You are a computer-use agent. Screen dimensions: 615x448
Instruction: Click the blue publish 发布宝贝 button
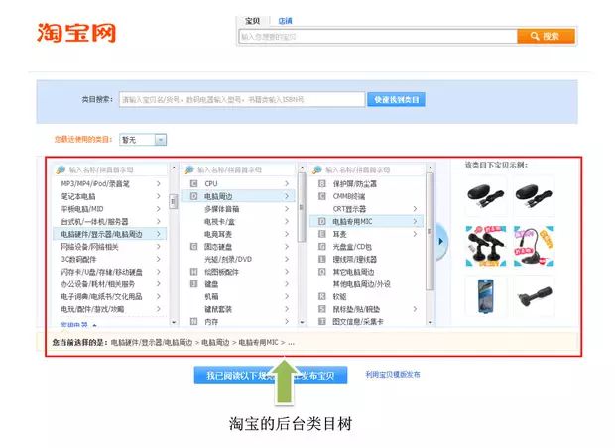pyautogui.click(x=271, y=375)
